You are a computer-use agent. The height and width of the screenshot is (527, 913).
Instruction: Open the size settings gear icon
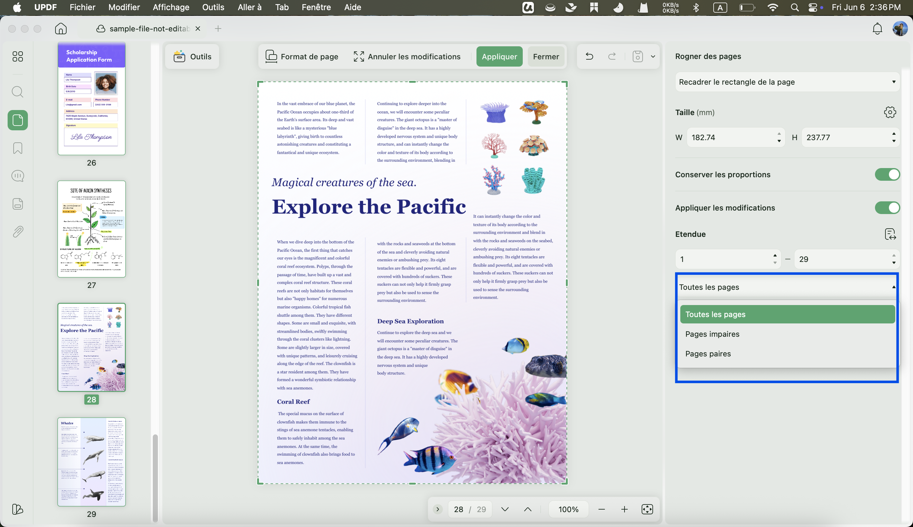coord(890,112)
